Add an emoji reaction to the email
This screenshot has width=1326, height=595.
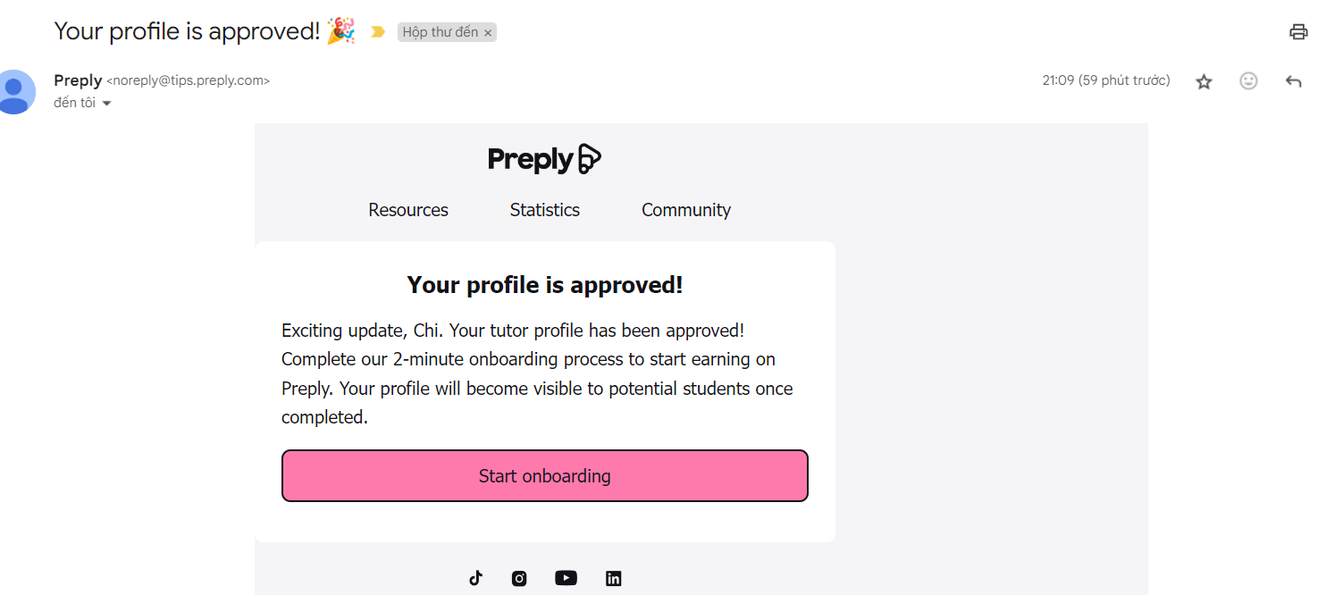click(x=1248, y=81)
